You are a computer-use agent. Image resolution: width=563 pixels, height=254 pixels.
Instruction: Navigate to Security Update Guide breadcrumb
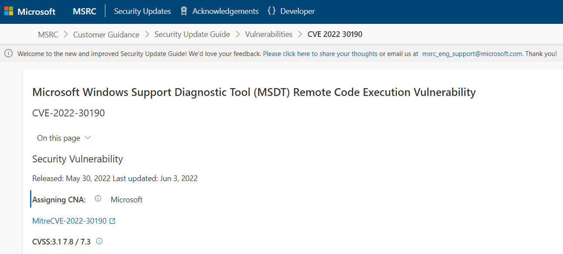coord(192,34)
